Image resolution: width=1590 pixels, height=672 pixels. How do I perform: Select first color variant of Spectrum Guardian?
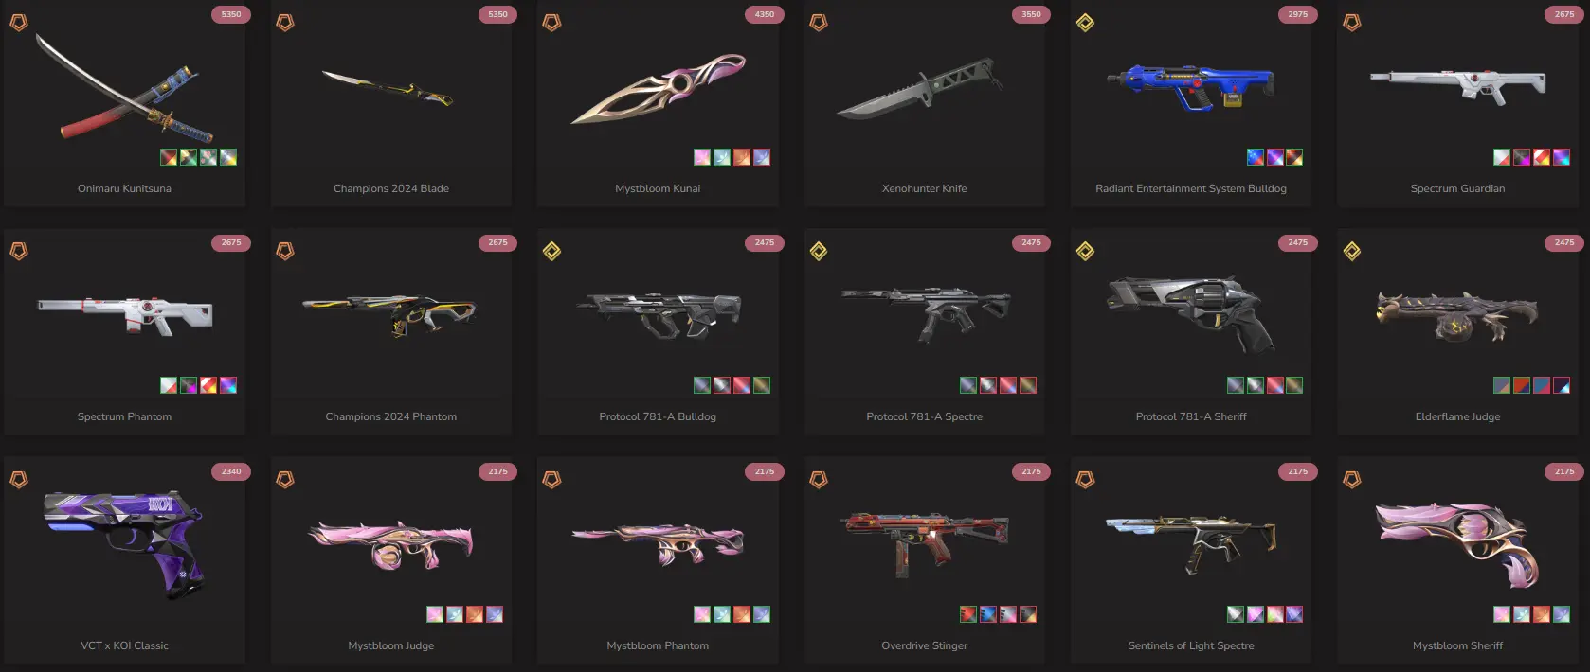1502,157
